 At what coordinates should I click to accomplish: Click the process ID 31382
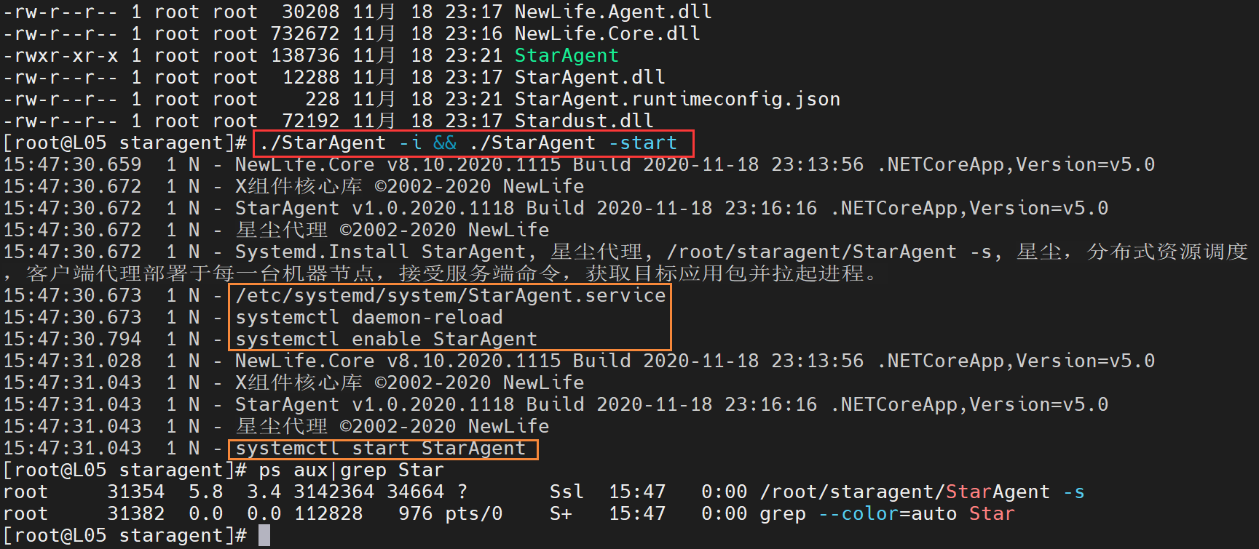(x=136, y=513)
